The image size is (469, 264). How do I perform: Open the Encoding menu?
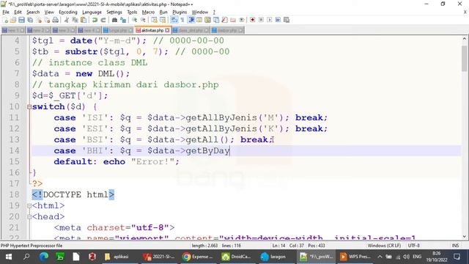tap(68, 12)
